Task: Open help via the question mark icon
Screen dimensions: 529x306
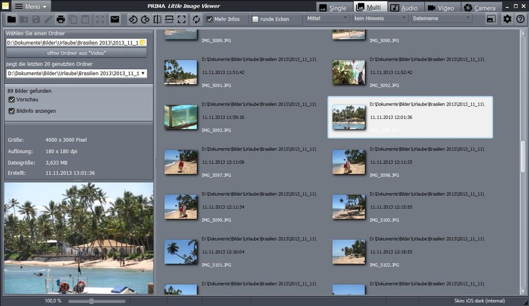Action: point(520,19)
